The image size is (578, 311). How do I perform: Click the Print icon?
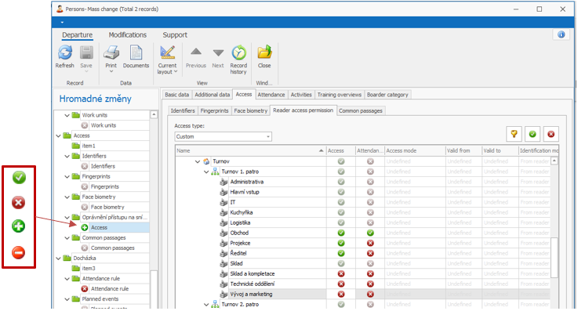(x=111, y=52)
